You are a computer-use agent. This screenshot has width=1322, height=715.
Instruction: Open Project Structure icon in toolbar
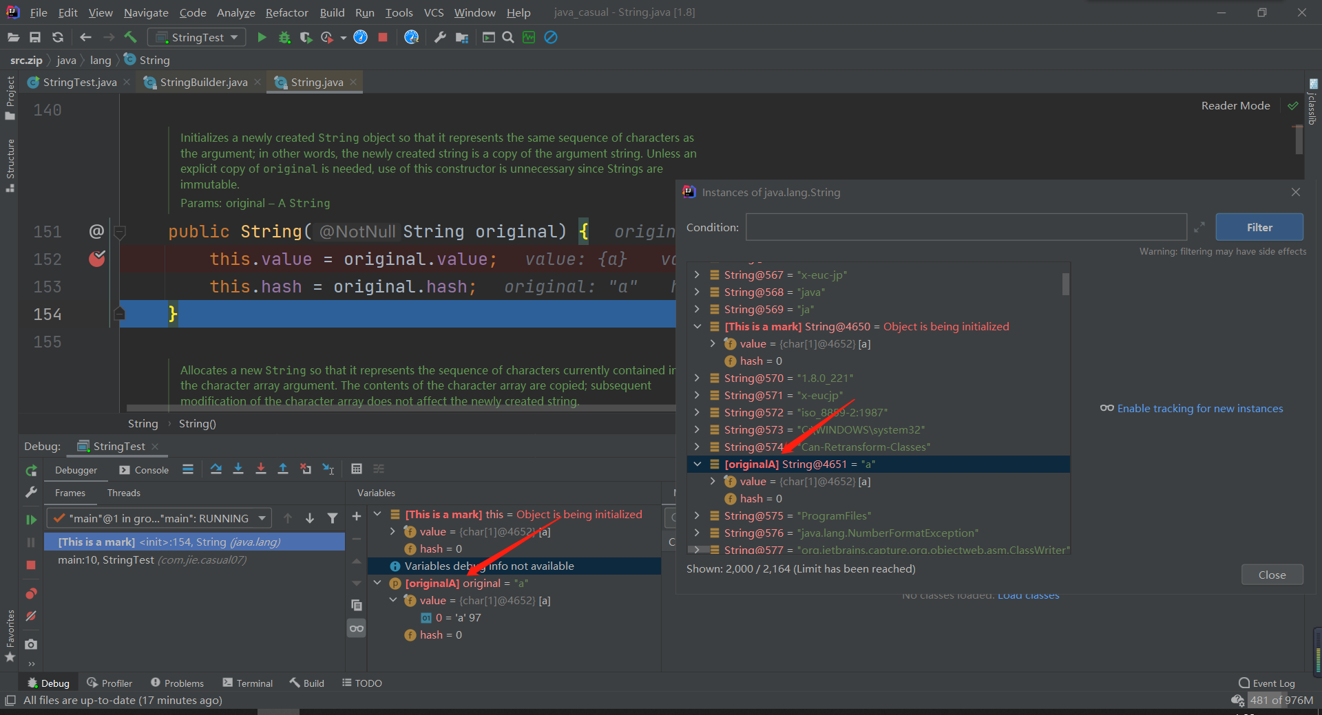462,37
